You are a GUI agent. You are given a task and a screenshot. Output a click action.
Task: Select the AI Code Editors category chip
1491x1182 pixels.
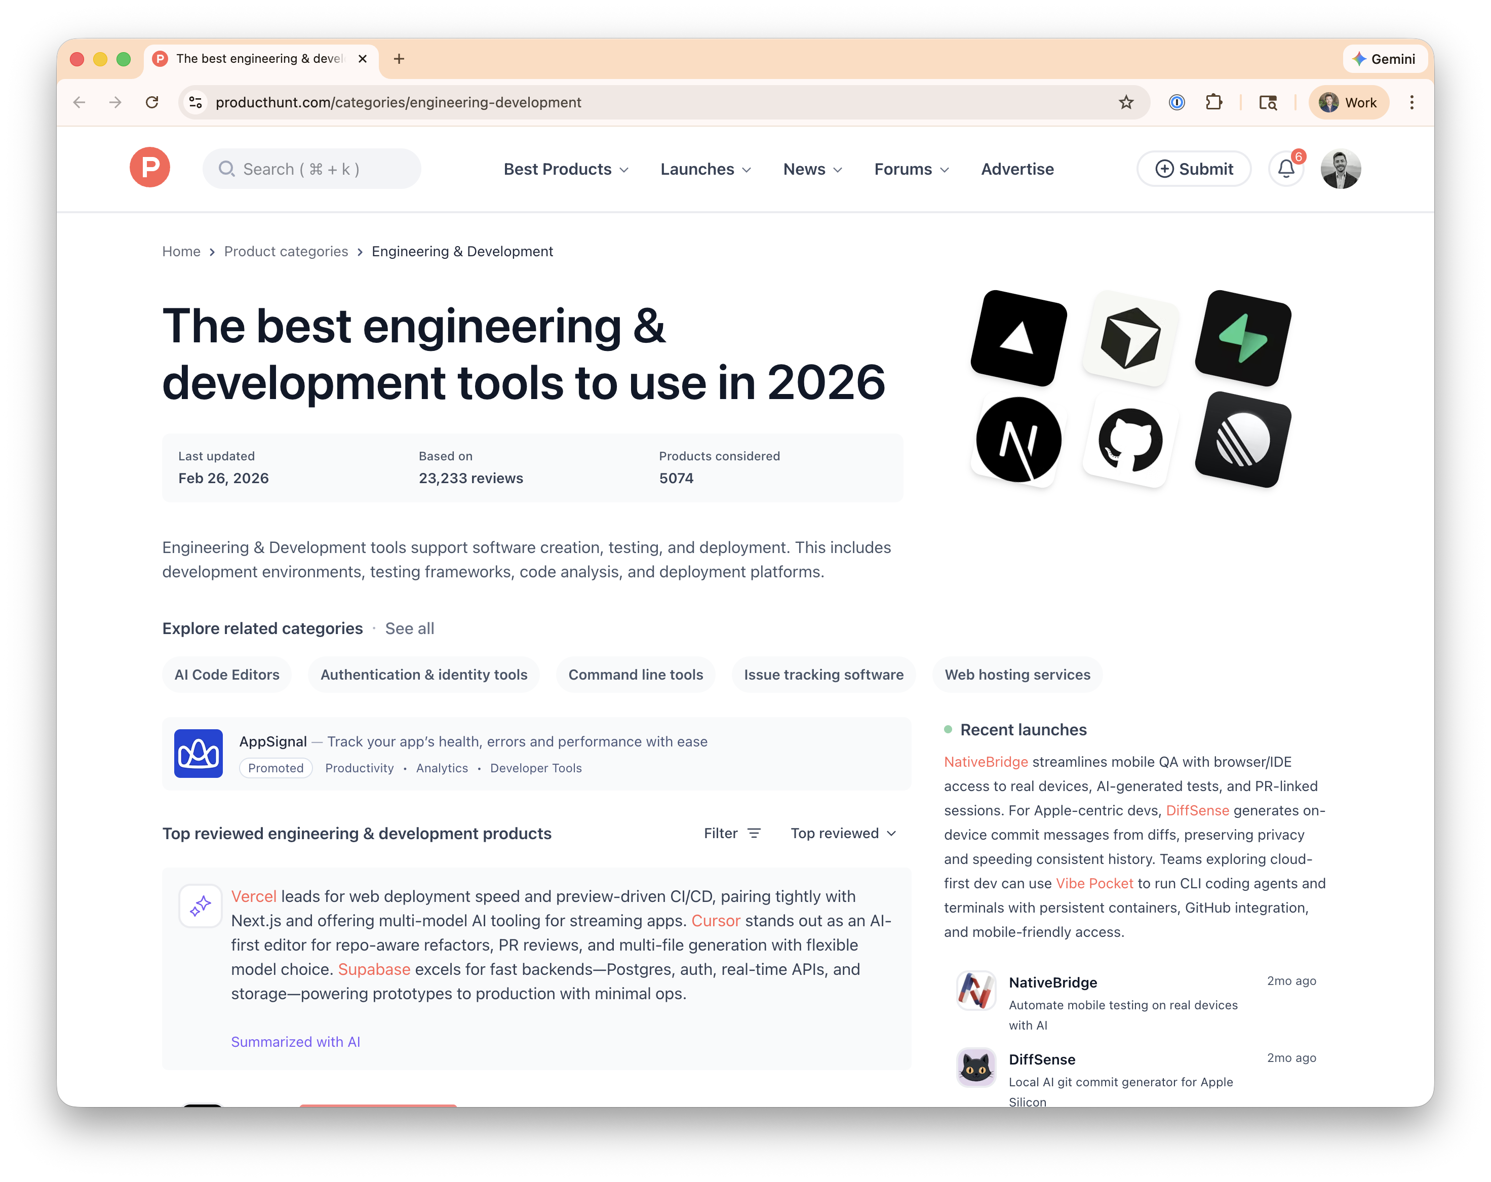[227, 675]
